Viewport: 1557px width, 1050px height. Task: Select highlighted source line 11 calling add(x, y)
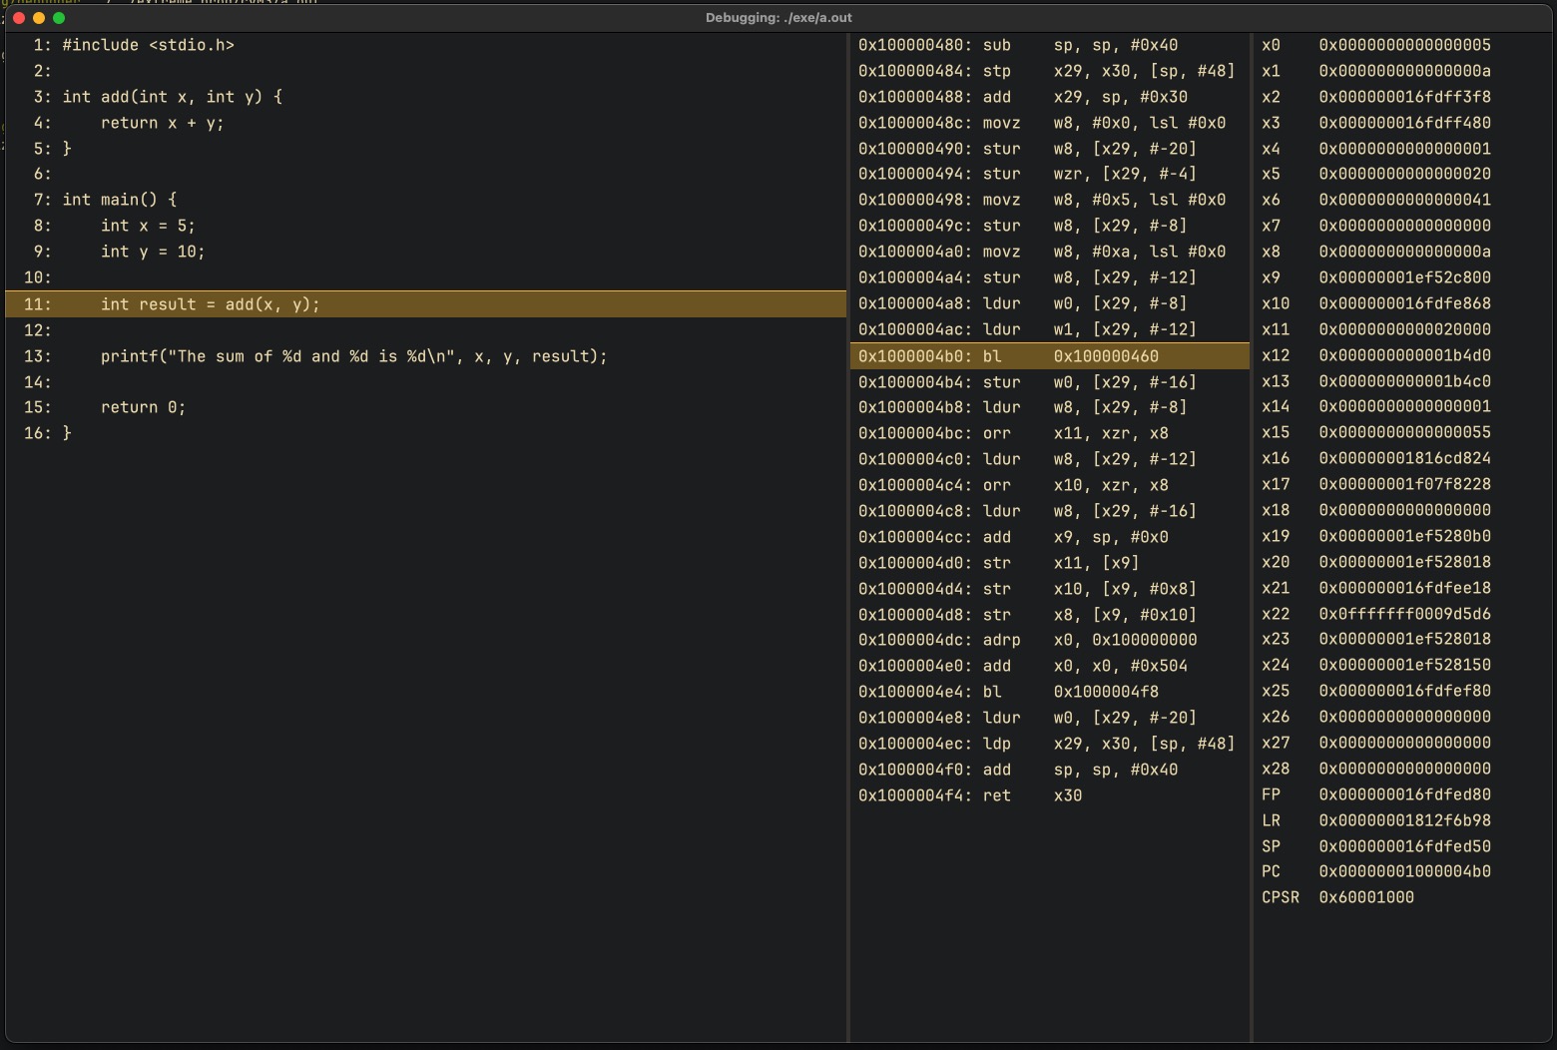pyautogui.click(x=426, y=304)
